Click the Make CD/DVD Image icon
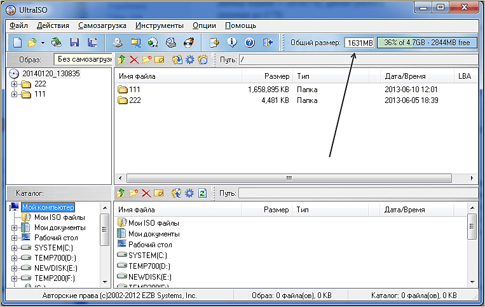 coord(117,43)
